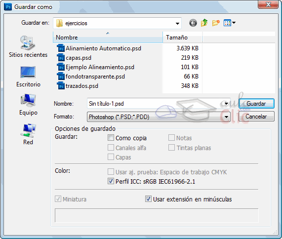Click the go back arrow icon
Screen dimensions: 282x239
pos(193,23)
